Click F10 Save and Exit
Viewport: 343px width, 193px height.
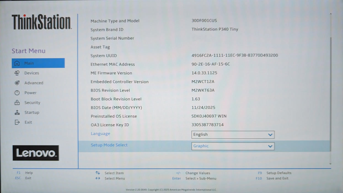click(x=272, y=178)
